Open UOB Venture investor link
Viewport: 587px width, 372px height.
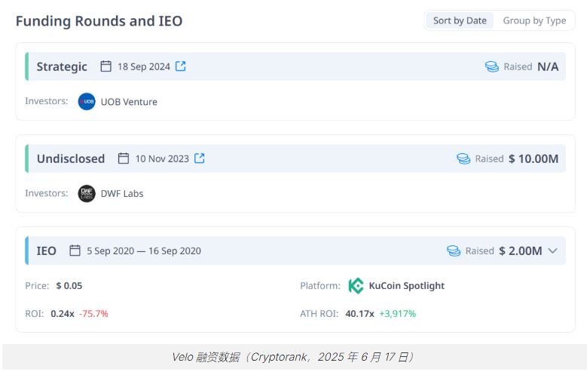point(129,102)
